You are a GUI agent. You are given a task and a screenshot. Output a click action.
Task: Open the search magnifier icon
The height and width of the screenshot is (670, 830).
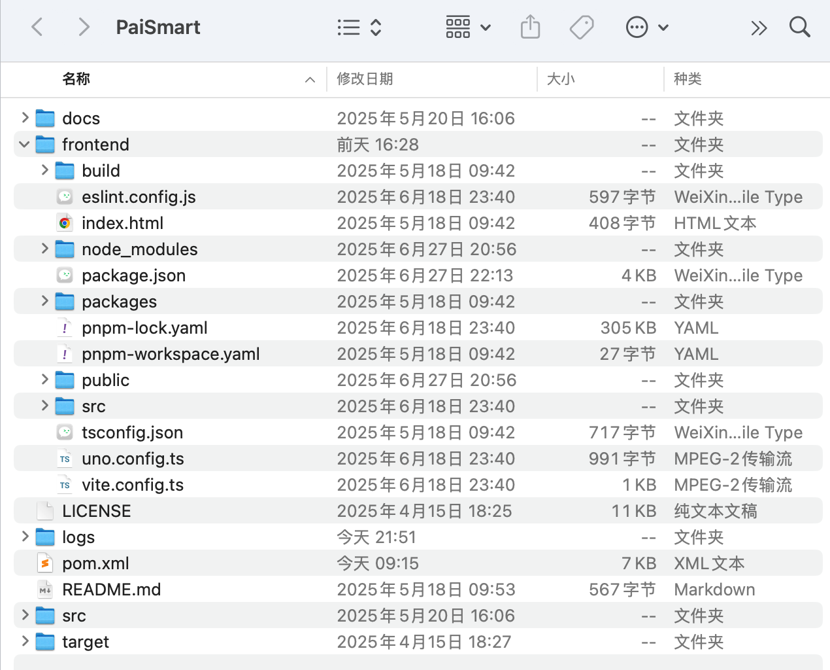799,27
